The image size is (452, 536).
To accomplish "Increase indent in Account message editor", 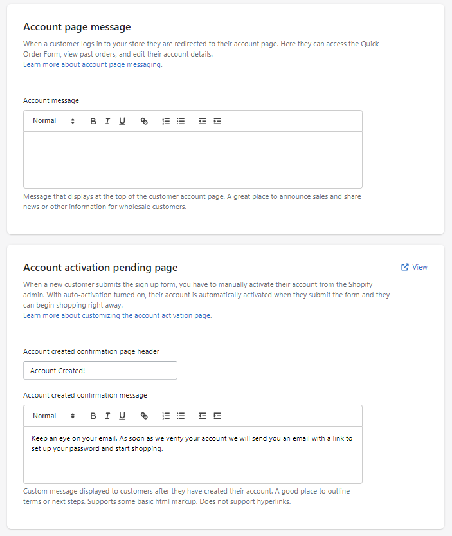I will pos(217,121).
